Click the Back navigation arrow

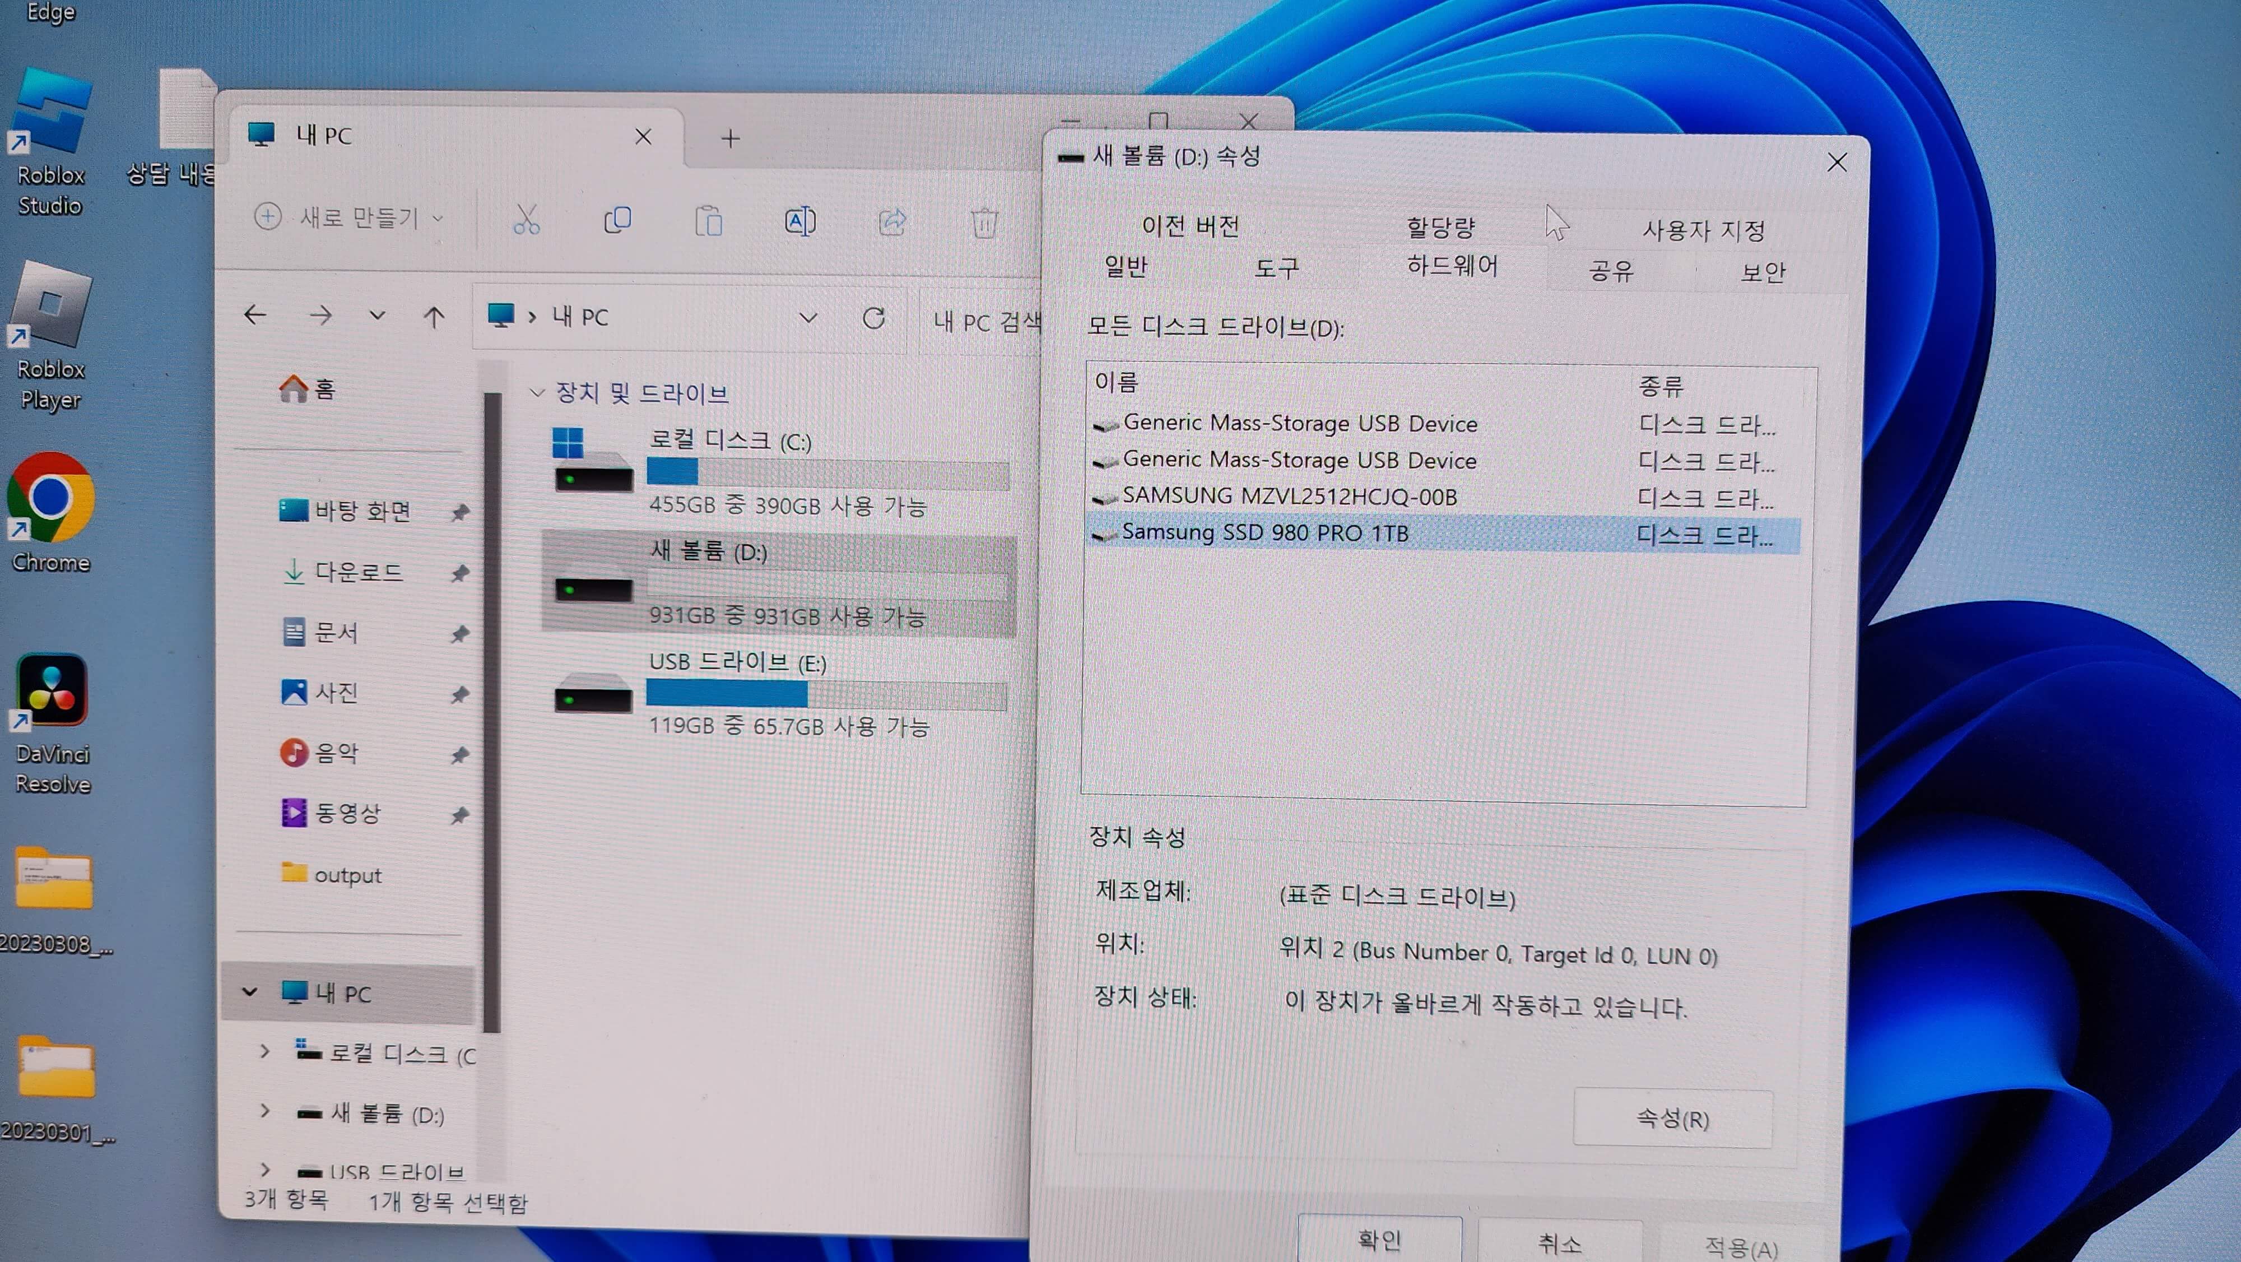coord(255,315)
